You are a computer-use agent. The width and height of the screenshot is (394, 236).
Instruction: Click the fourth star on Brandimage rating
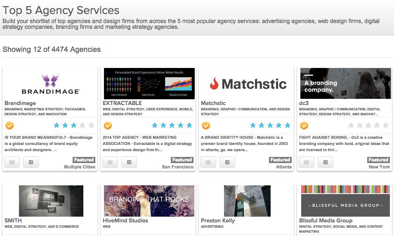click(x=82, y=125)
